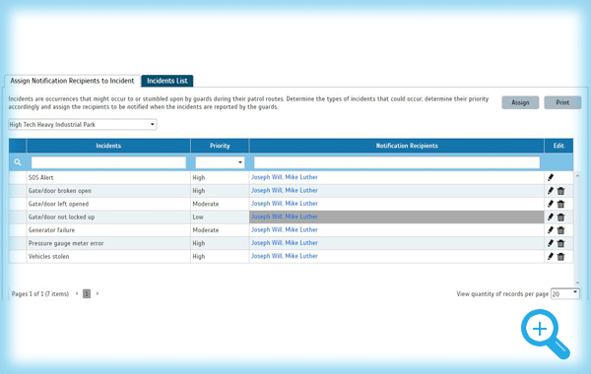Focus the Incidents filter input field
591x374 pixels.
pos(108,162)
